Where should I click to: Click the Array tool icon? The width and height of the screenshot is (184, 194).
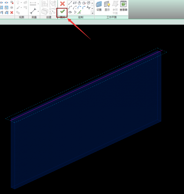tap(1, 7)
